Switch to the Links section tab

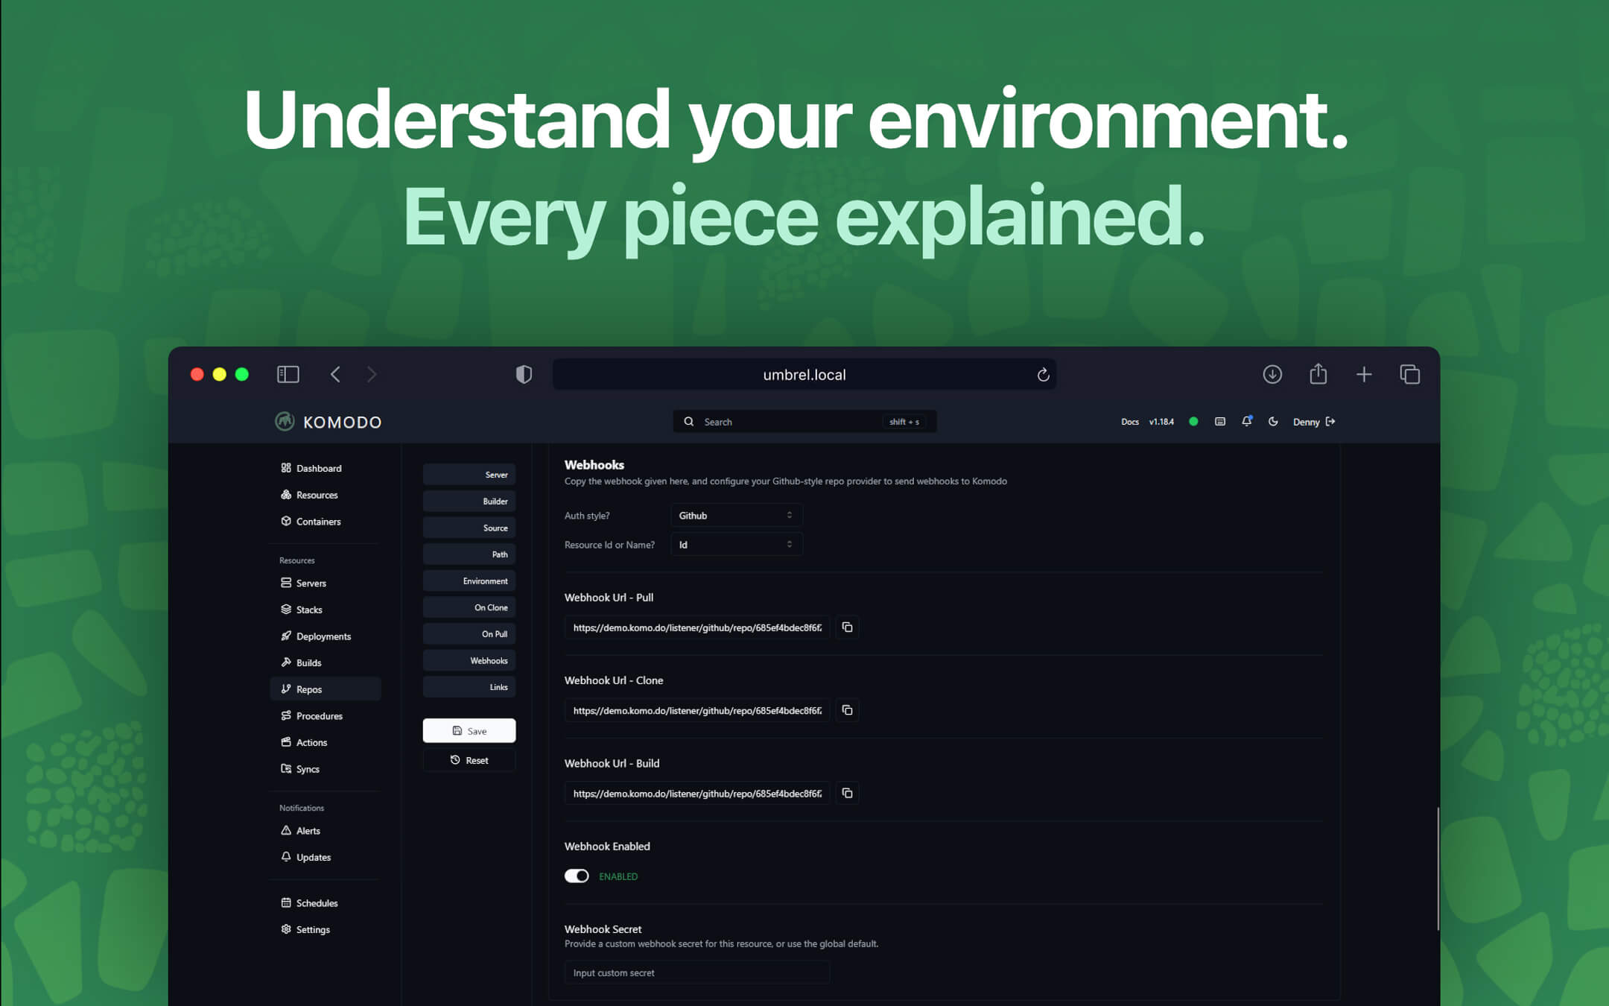[x=469, y=686]
